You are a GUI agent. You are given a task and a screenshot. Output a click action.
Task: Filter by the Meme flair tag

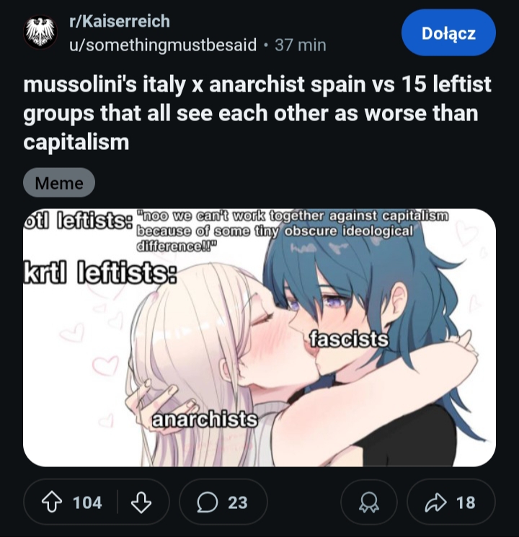pos(59,182)
